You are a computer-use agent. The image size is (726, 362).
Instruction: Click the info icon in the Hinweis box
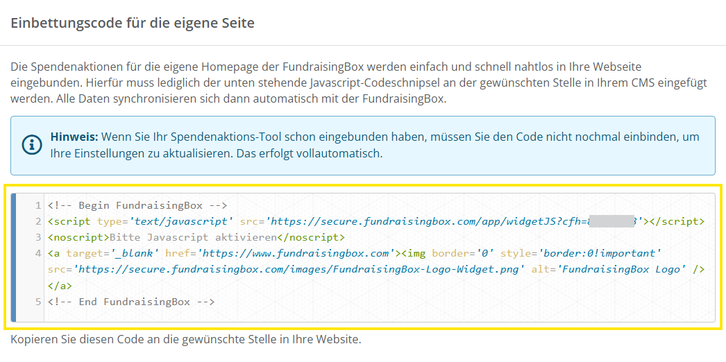click(x=32, y=145)
